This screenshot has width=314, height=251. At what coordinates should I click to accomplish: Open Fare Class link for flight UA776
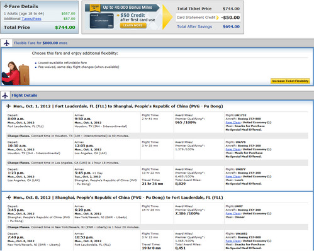(x=233, y=149)
